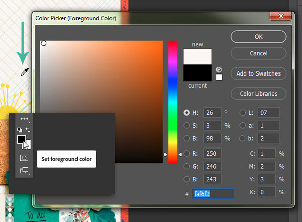Click the Lab a field showing 1
Image resolution: width=302 pixels, height=222 pixels.
tap(269, 126)
